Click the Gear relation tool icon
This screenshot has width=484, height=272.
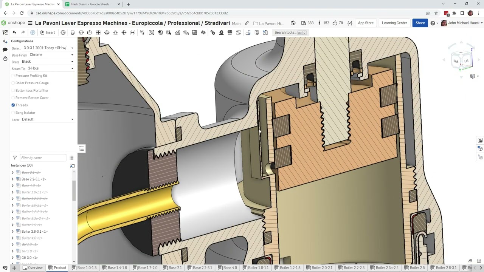click(x=213, y=32)
